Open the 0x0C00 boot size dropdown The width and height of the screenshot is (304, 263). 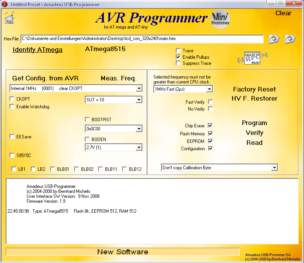pos(139,128)
